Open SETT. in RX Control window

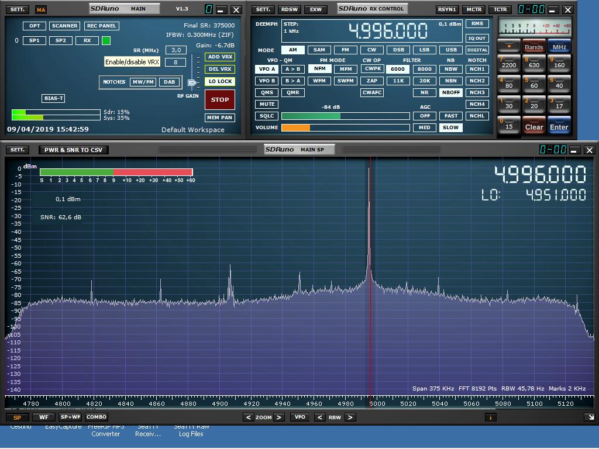[x=263, y=9]
